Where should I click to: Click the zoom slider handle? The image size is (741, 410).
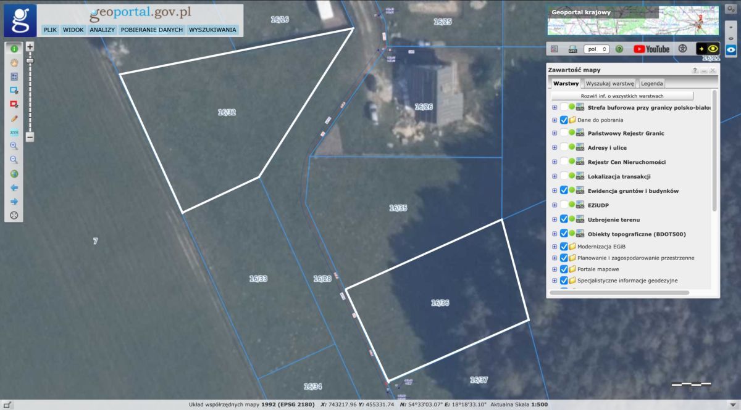point(30,60)
